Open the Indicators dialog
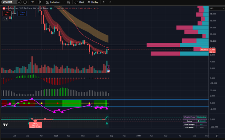 53,2
